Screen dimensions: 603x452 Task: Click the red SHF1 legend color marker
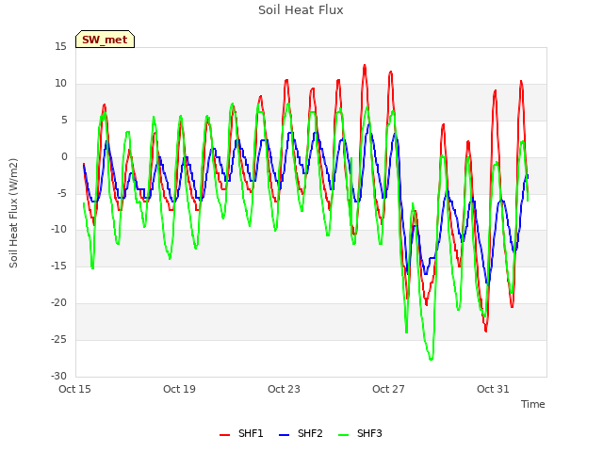224,435
